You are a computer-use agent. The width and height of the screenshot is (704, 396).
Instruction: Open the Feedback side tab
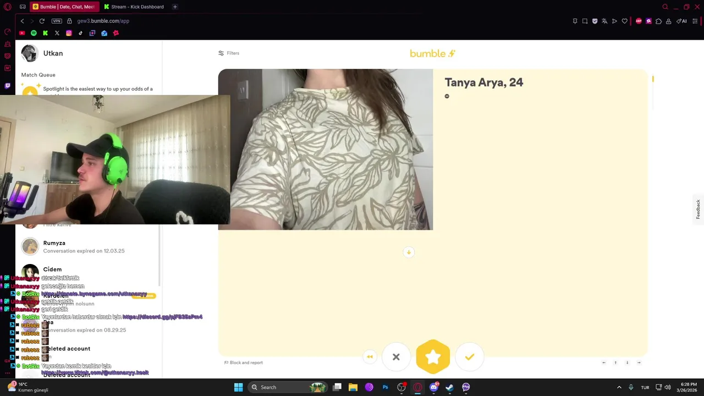[x=698, y=209]
